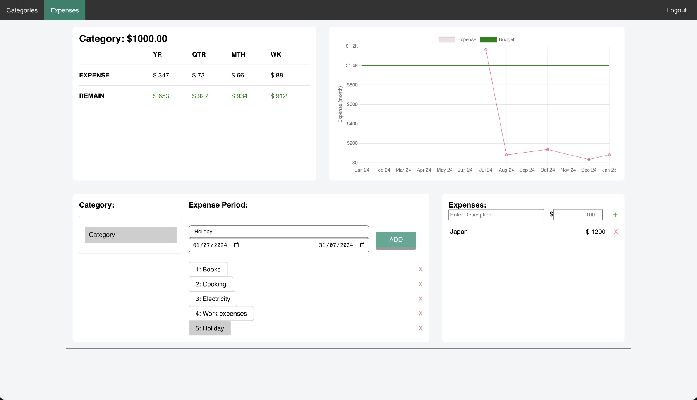The width and height of the screenshot is (697, 400).
Task: Delete the Holiday expense period
Action: click(x=421, y=328)
